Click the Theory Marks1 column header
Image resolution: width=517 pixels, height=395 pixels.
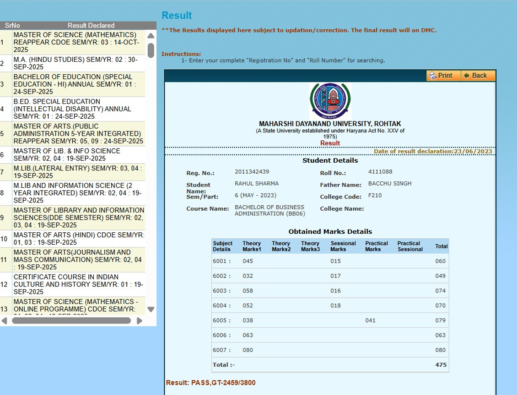(x=252, y=246)
